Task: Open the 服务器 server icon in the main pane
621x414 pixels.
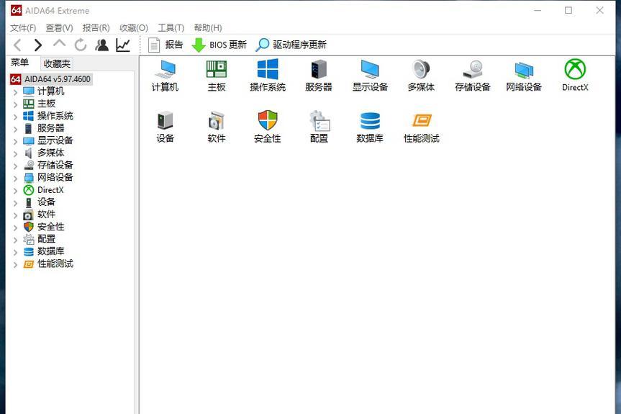Action: 319,76
